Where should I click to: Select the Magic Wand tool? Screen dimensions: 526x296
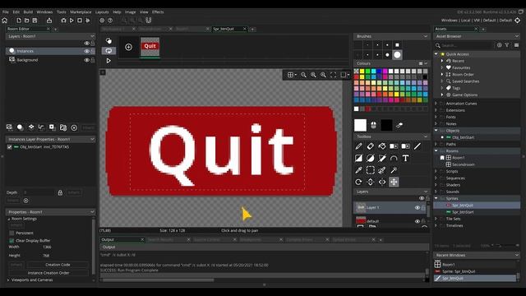coord(394,170)
